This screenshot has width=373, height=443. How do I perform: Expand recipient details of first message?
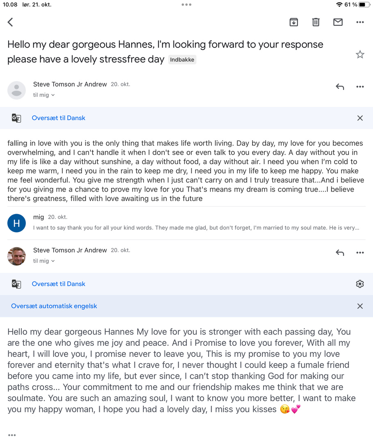click(44, 95)
